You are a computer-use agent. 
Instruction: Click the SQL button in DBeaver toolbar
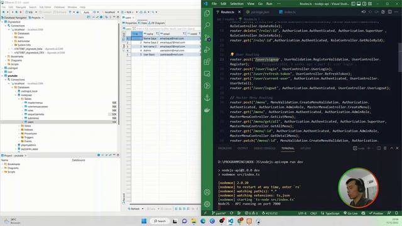30,12
